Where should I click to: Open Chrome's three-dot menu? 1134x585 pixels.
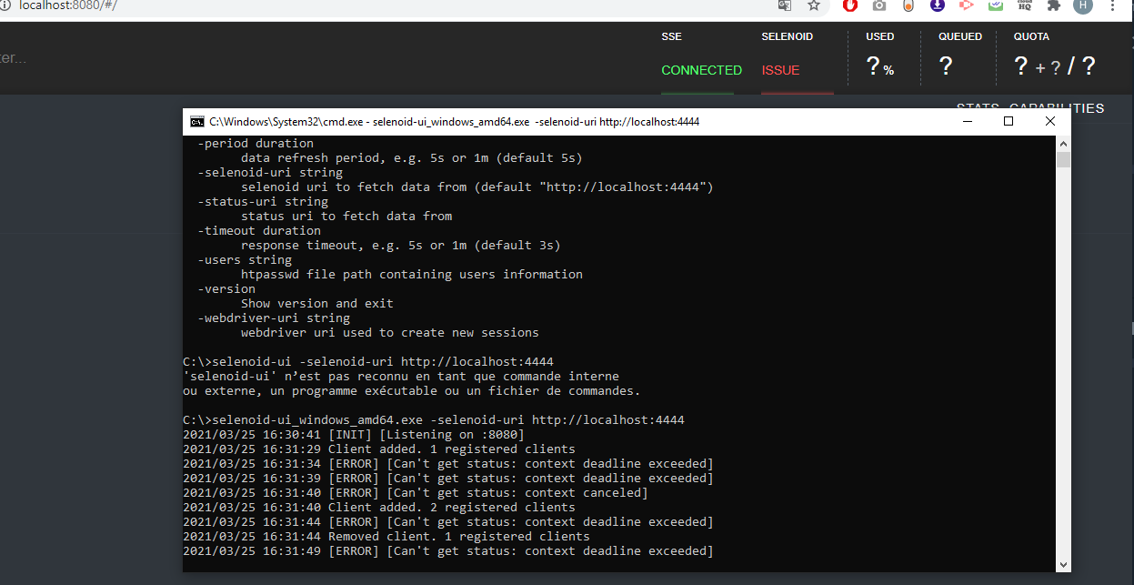(x=1113, y=5)
